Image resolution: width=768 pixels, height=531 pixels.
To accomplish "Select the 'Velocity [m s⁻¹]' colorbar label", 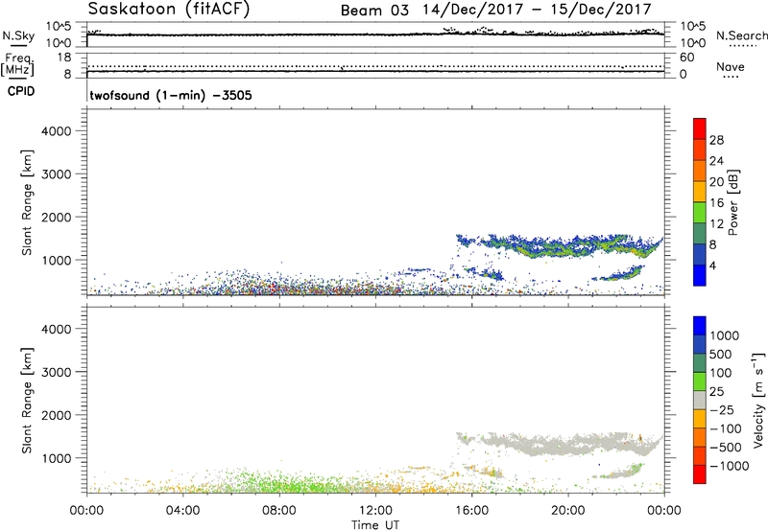I will tap(758, 400).
